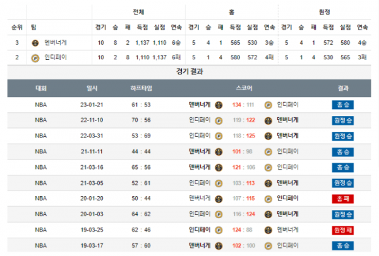Click 덴버너게 team name in standings
The width and height of the screenshot is (379, 256).
(56, 43)
